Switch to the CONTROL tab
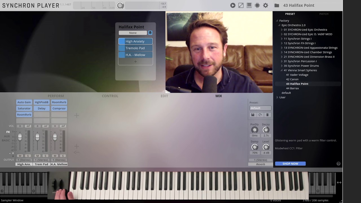The image size is (361, 203). coord(110,96)
